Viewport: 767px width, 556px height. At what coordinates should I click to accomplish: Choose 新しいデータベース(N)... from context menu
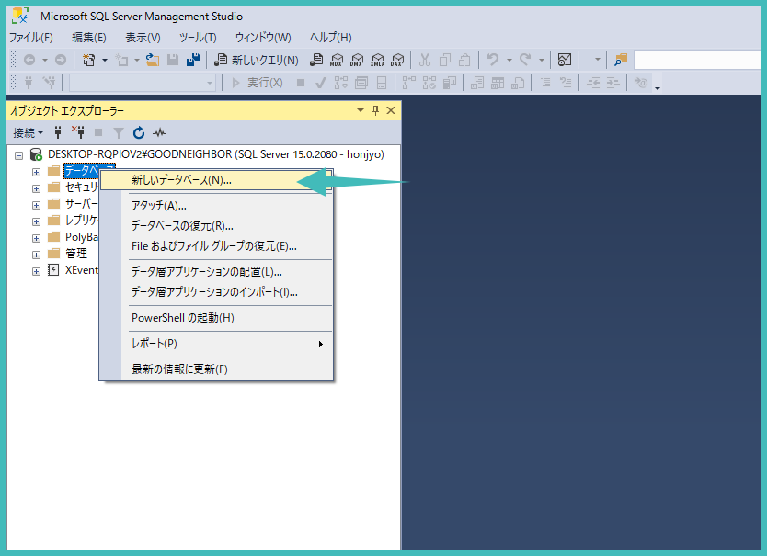[216, 180]
